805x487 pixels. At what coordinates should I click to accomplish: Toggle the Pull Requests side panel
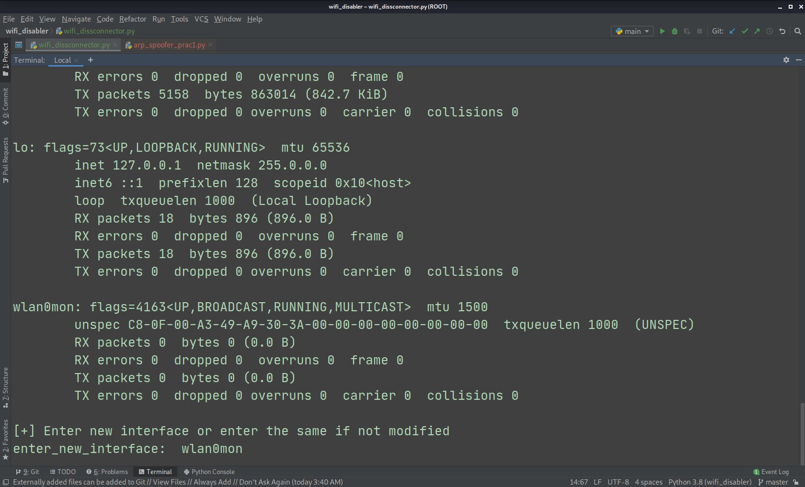tap(5, 160)
